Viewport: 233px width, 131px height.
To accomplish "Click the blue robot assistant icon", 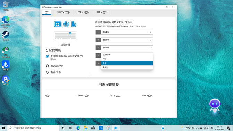I will tap(215, 105).
